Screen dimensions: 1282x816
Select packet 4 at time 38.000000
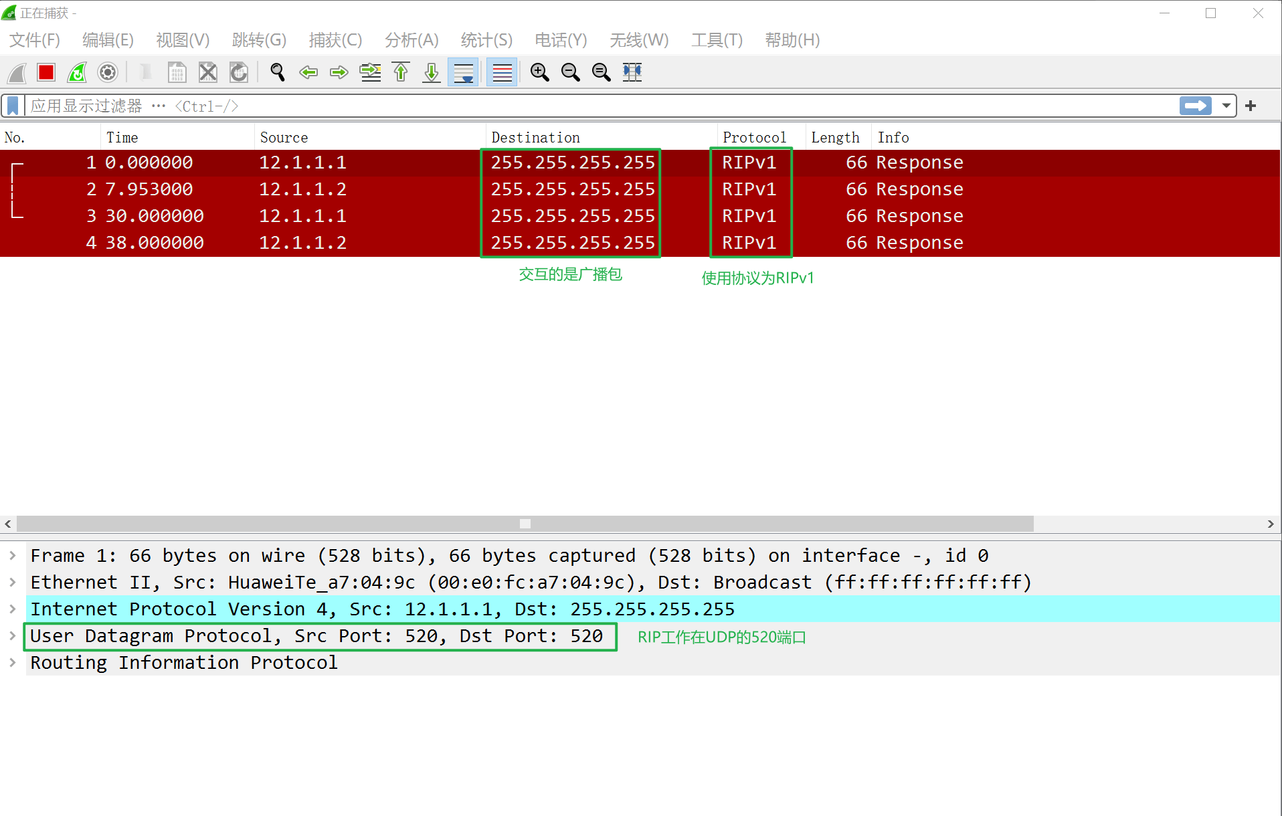click(x=640, y=243)
